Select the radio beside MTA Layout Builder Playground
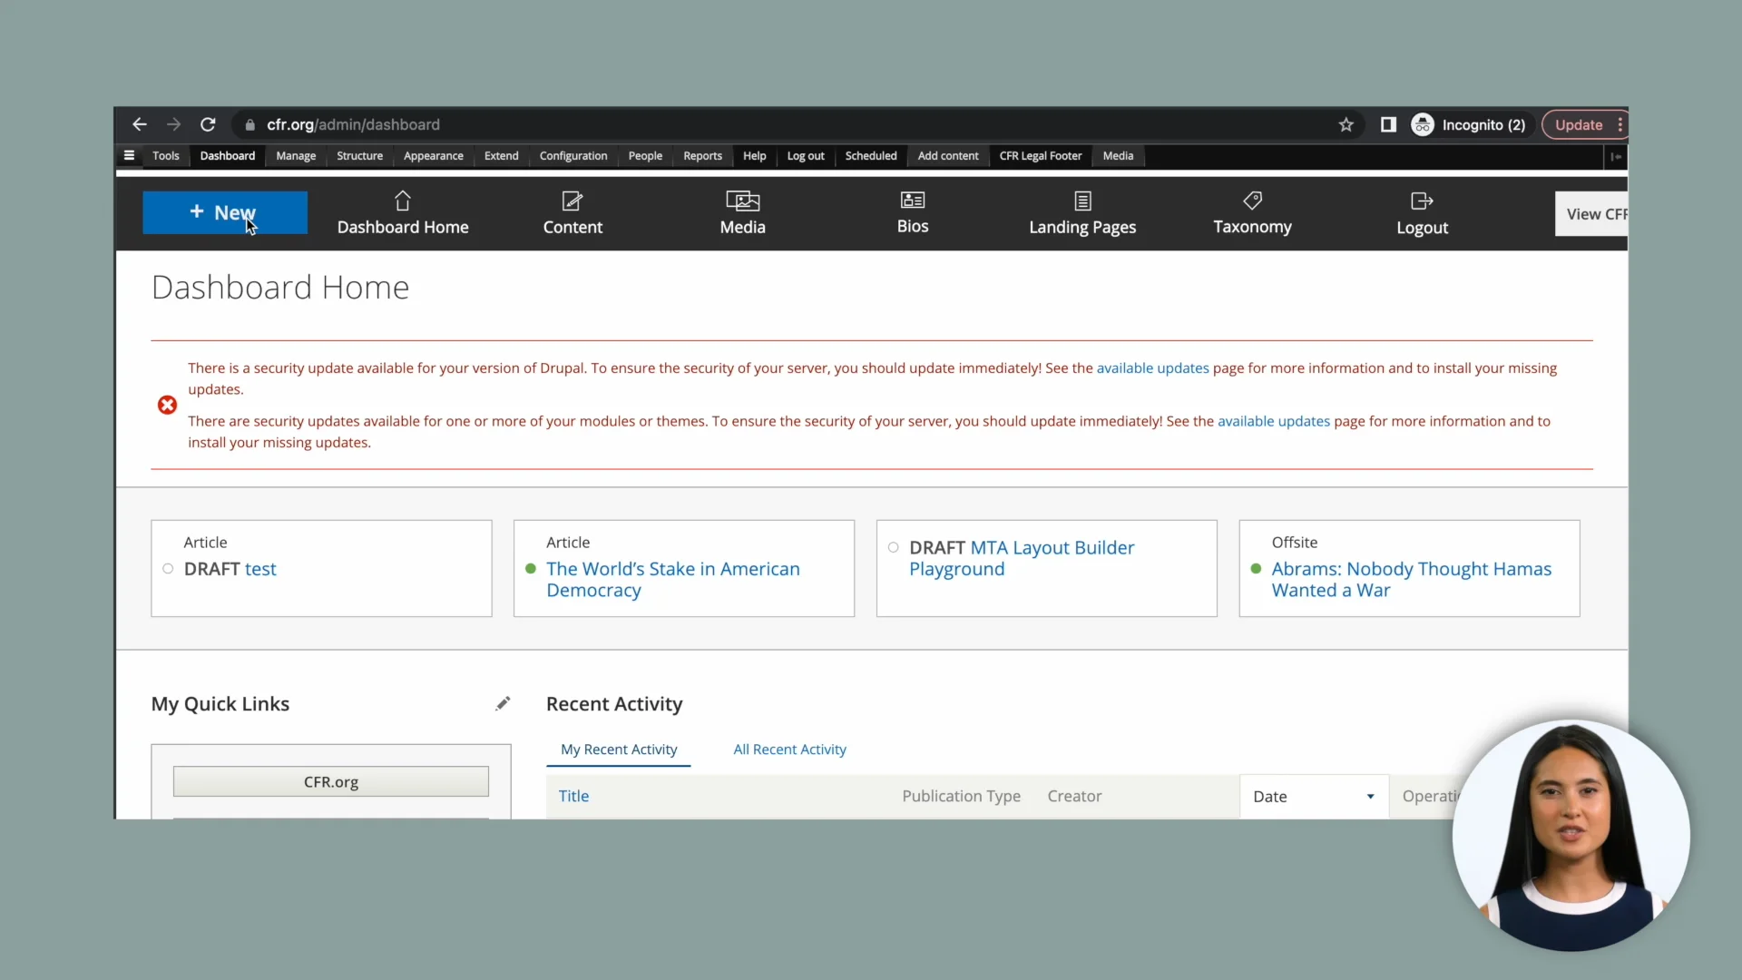 893,547
